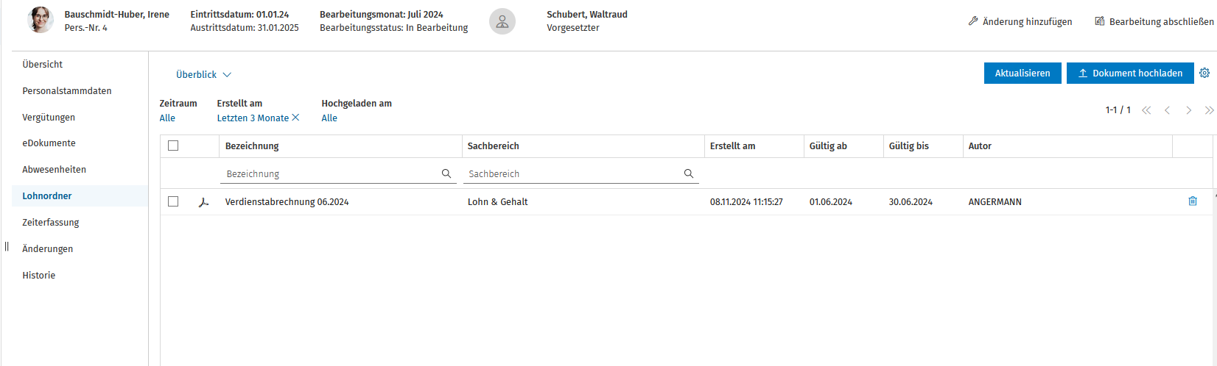
Task: Check the Verdienstabrechnung 06.2024 row checkbox
Action: point(173,201)
